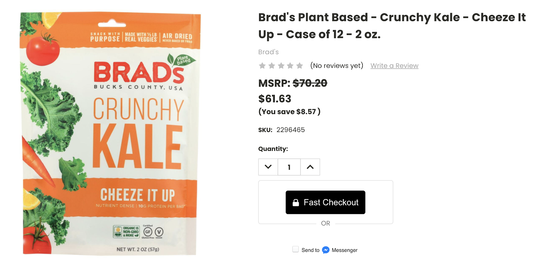
Task: Click the product title heading
Action: click(392, 25)
